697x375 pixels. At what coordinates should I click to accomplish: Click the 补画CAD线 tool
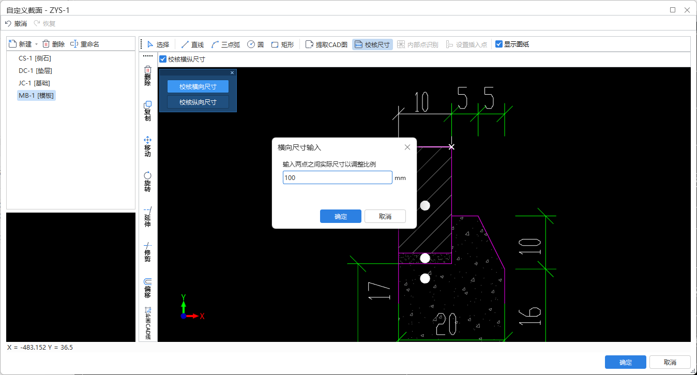[147, 323]
